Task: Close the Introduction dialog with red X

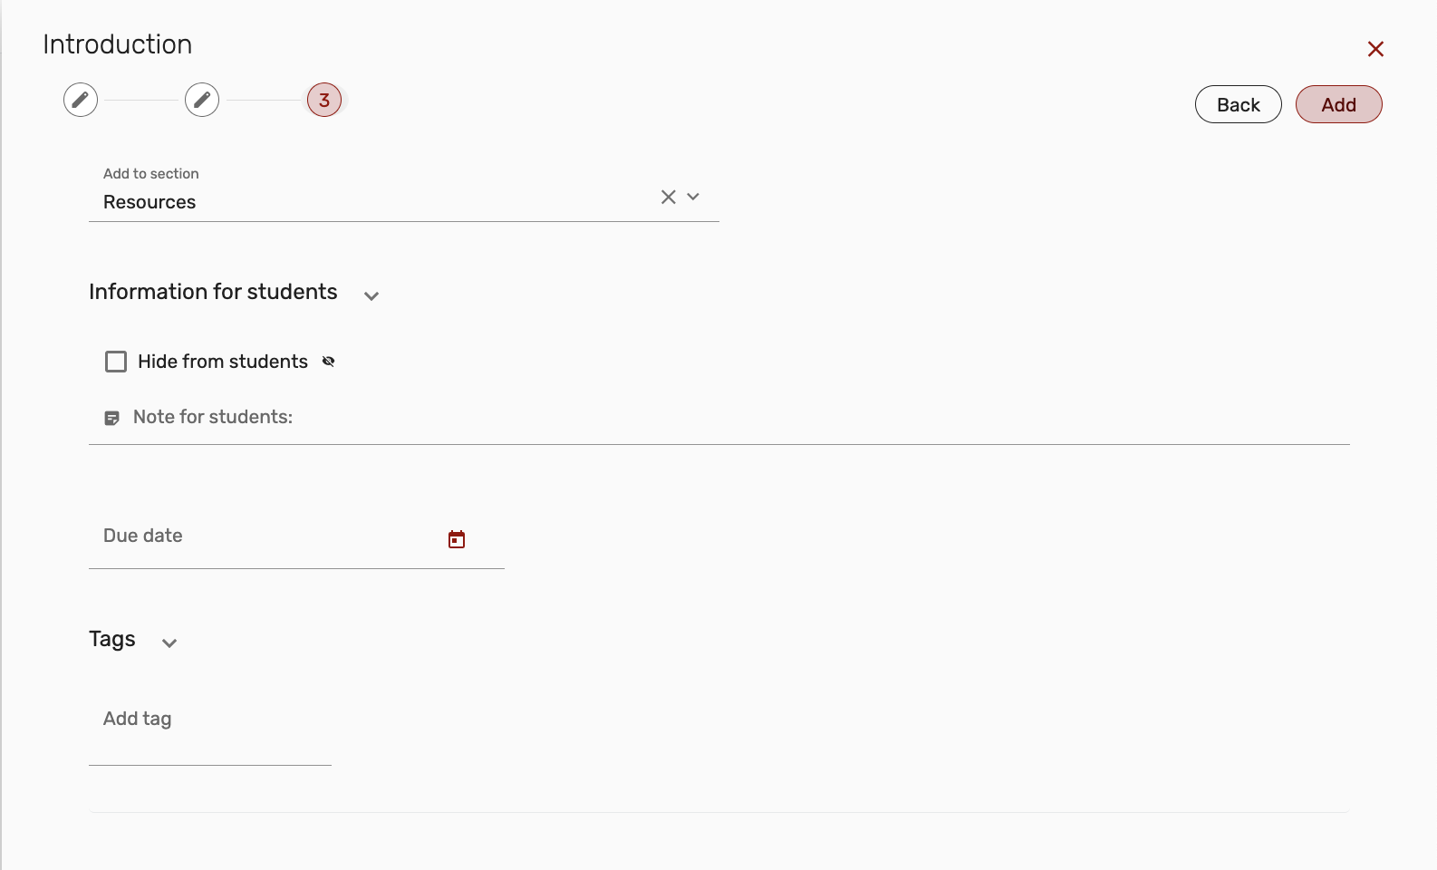Action: coord(1375,49)
